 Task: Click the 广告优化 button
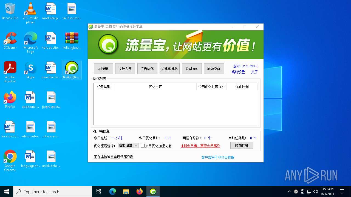(x=147, y=69)
